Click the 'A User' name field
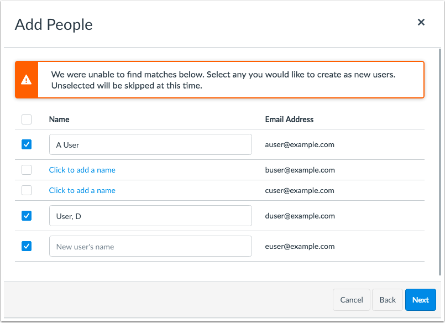 click(150, 144)
